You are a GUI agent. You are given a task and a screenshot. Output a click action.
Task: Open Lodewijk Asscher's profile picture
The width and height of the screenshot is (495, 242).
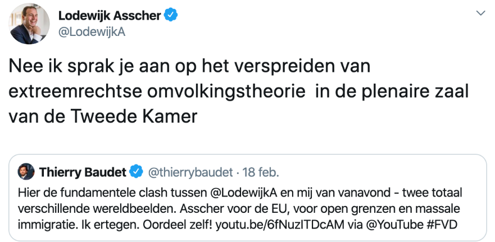pyautogui.click(x=29, y=24)
